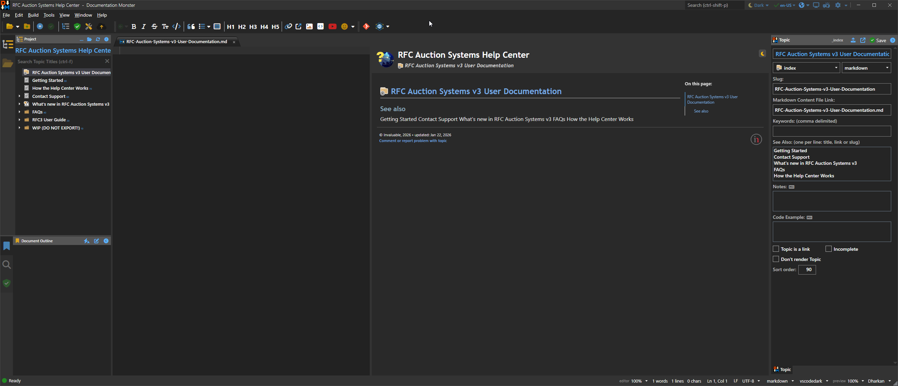The image size is (898, 386).
Task: Click in the Keywords input field
Action: [831, 131]
